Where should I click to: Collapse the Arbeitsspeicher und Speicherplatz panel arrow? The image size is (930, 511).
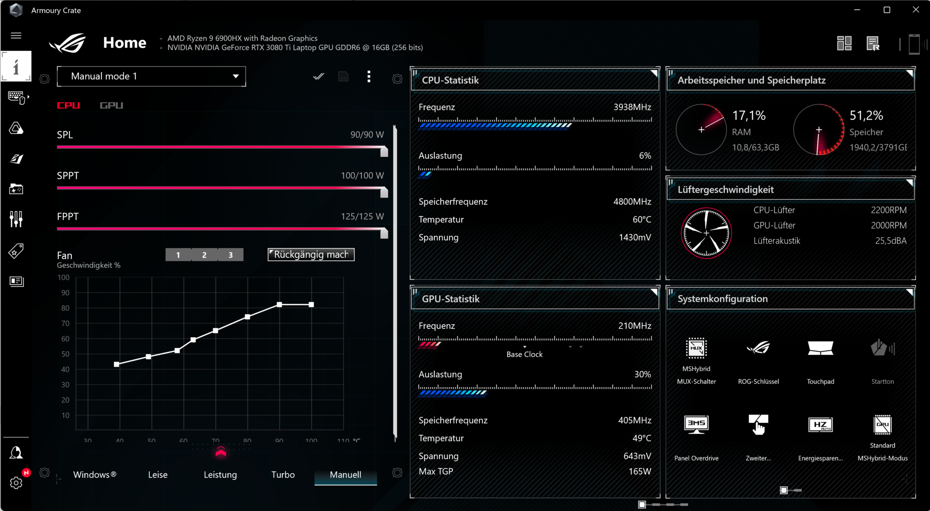(910, 73)
